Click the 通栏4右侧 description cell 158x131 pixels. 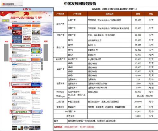tap(110, 76)
